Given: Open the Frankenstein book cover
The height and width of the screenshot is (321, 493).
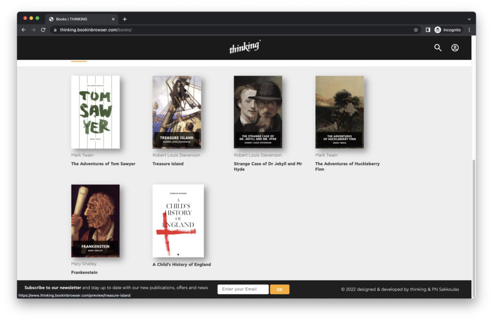Looking at the screenshot, I should coord(95,221).
